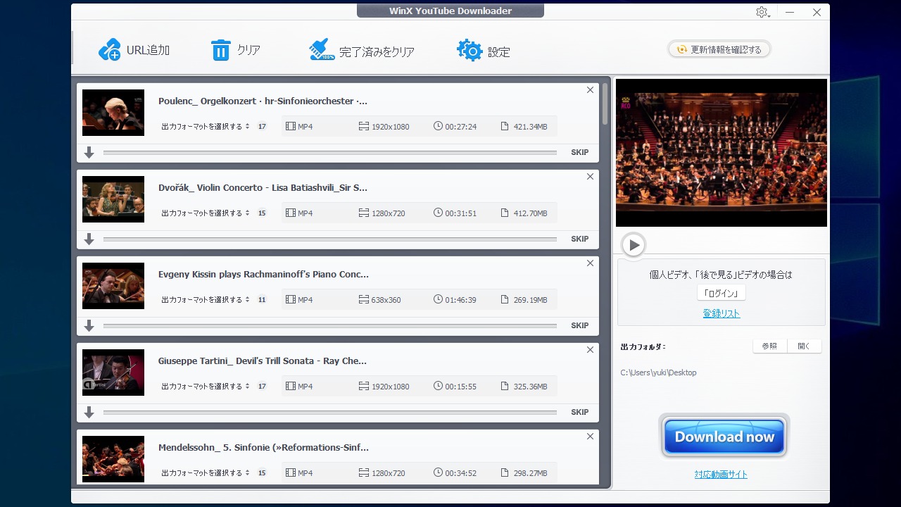Remove the Poulenc Orgelkonzert item with X
Viewport: 901px width, 507px height.
(590, 90)
